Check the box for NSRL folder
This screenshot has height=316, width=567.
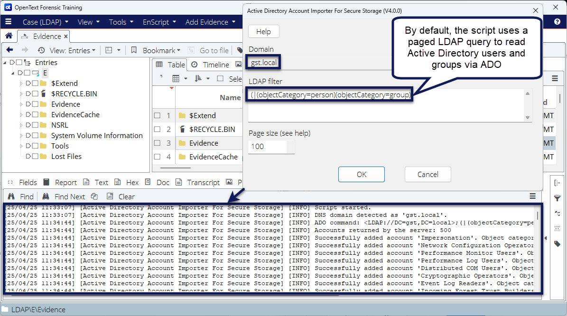(35, 125)
